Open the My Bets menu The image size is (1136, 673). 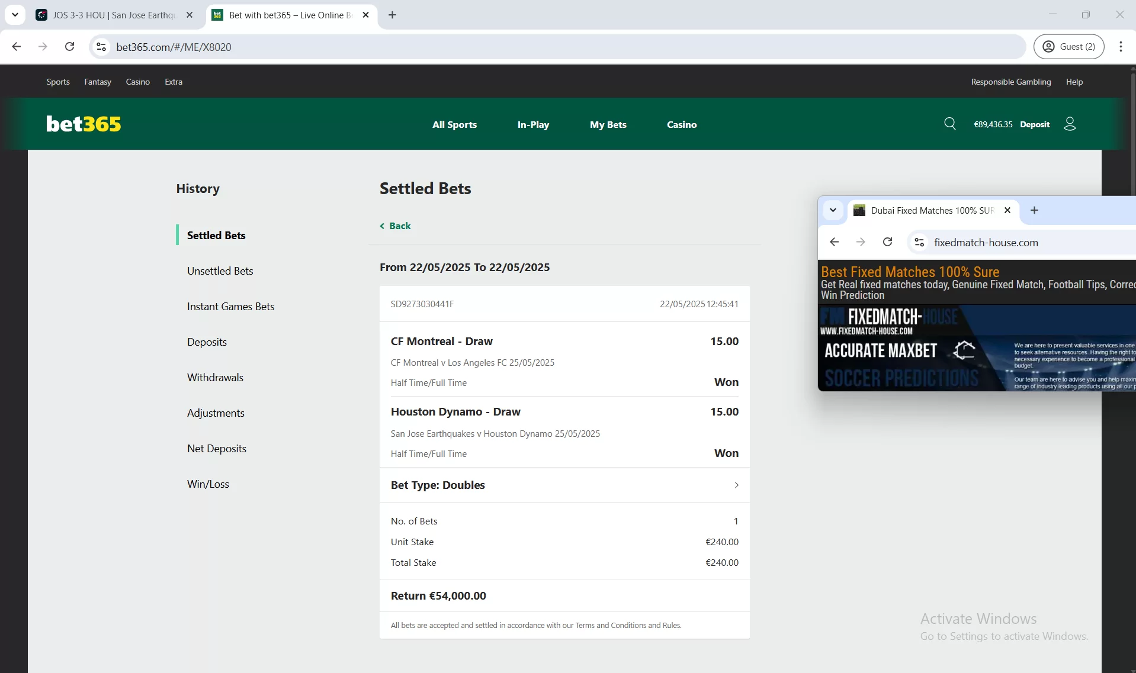click(608, 124)
